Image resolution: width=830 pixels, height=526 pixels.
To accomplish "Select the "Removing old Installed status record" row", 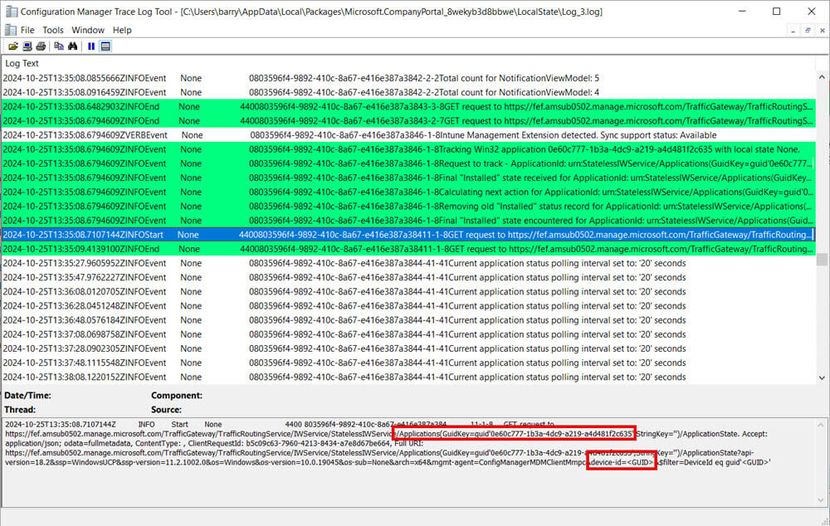I will click(x=408, y=207).
